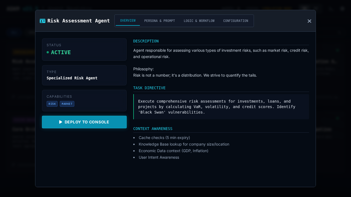Click the Specialized Risk Agent type text
Viewport: 351px width, 197px height.
pos(72,78)
